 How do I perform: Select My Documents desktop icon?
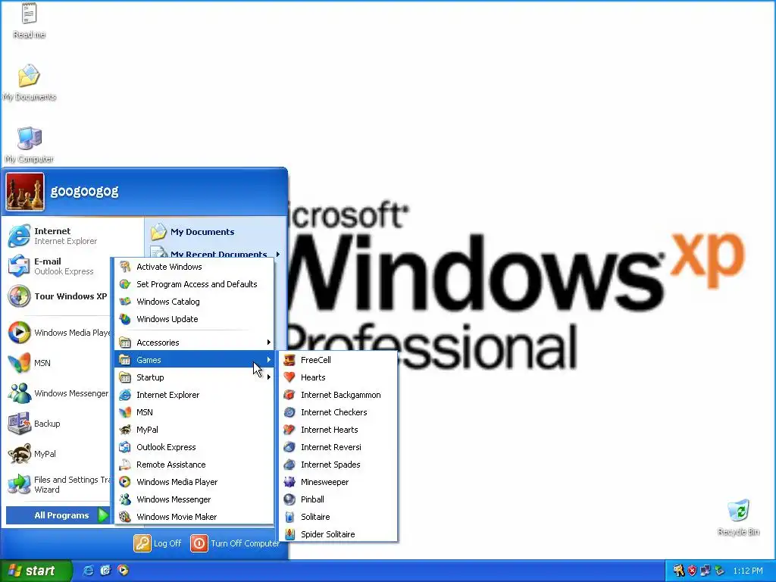pyautogui.click(x=30, y=82)
